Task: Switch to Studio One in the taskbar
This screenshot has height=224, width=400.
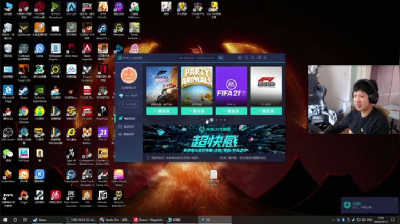Action: point(115,220)
